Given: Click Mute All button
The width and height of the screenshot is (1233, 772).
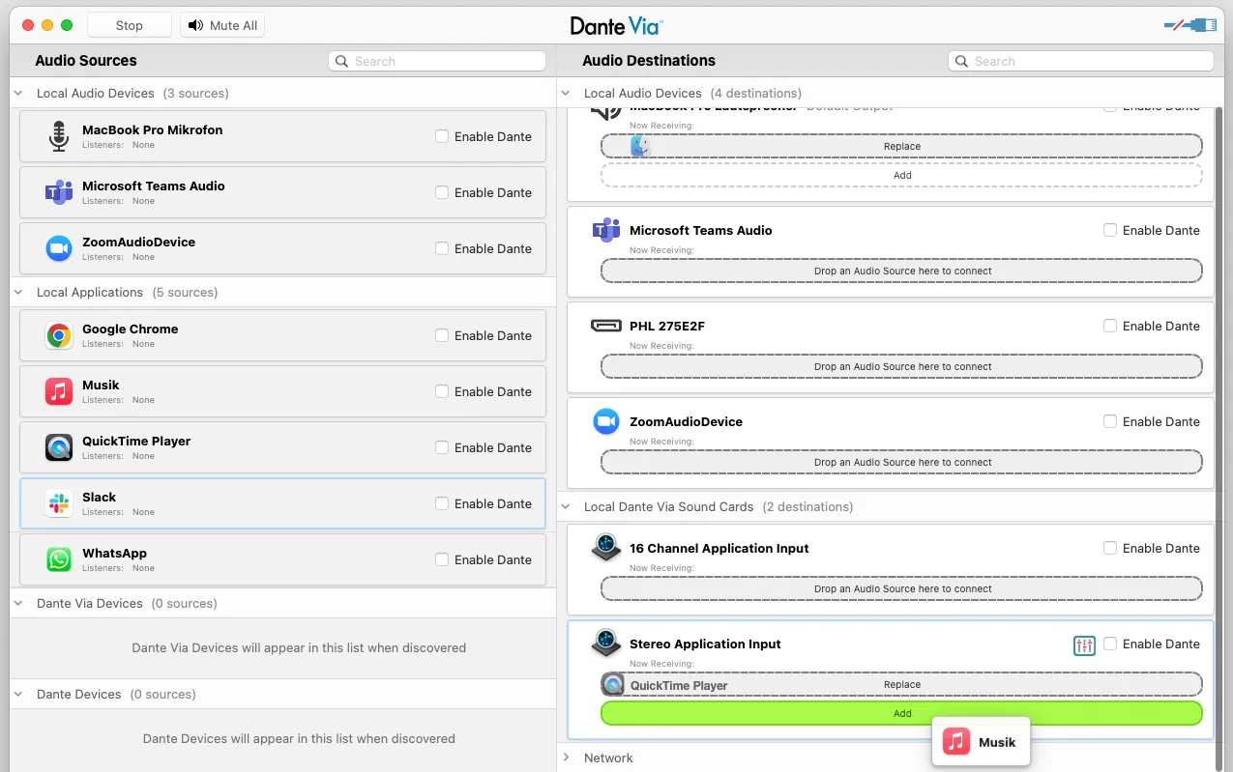Looking at the screenshot, I should (222, 25).
